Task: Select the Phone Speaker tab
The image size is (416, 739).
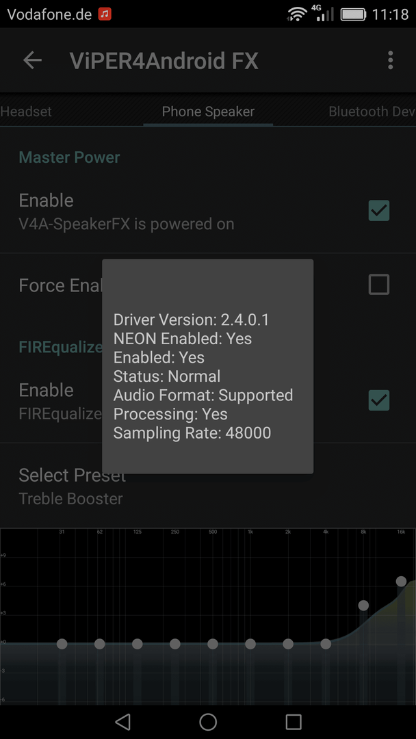Action: coord(208,112)
